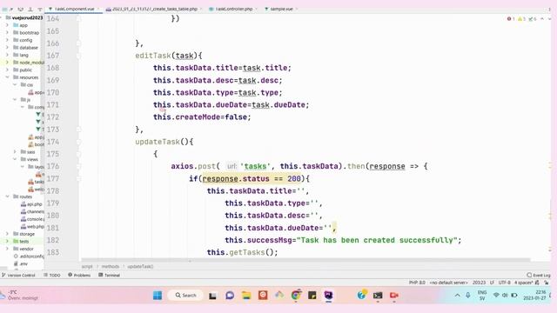Image resolution: width=557 pixels, height=313 pixels.
Task: Switch to create_tasks_table.php editor tab
Action: click(x=155, y=9)
